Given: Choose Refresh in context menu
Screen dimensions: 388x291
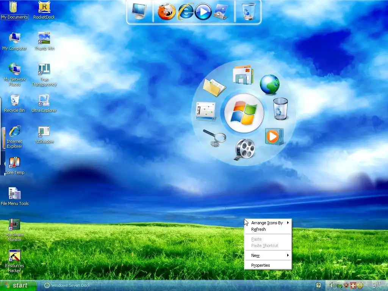Looking at the screenshot, I should coord(268,229).
